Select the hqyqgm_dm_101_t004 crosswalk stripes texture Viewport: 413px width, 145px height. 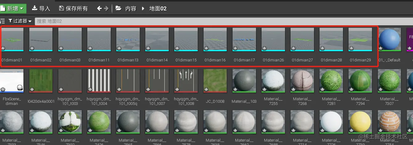99,81
